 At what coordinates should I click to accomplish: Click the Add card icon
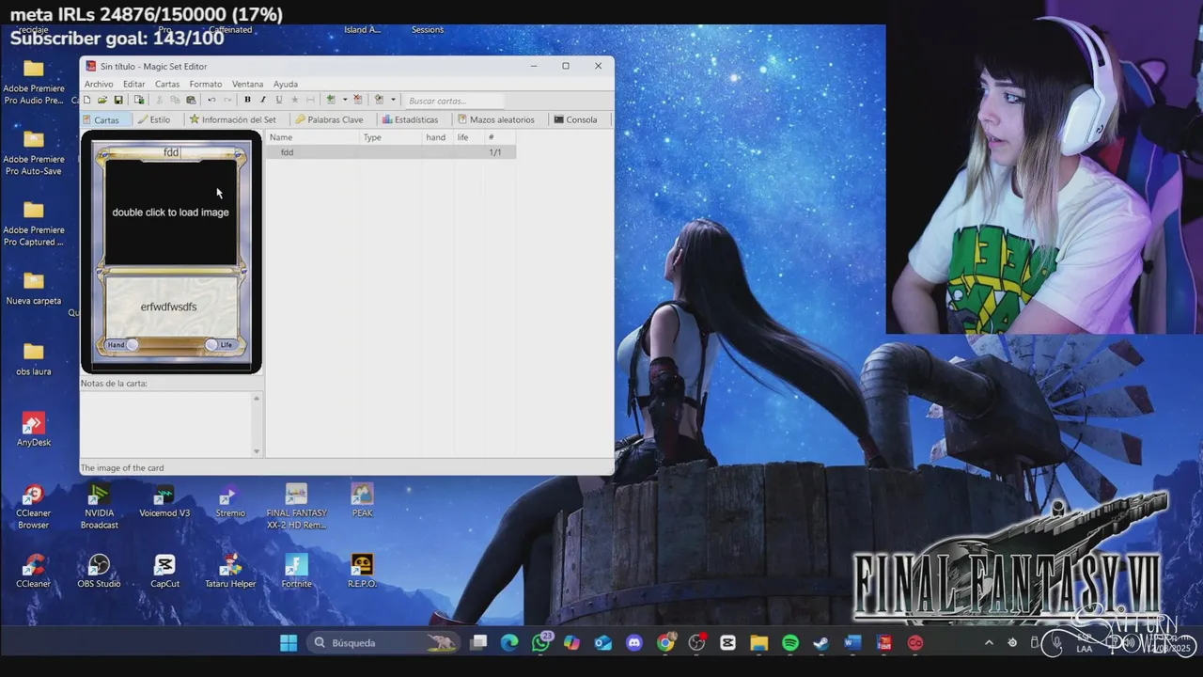[x=331, y=100]
